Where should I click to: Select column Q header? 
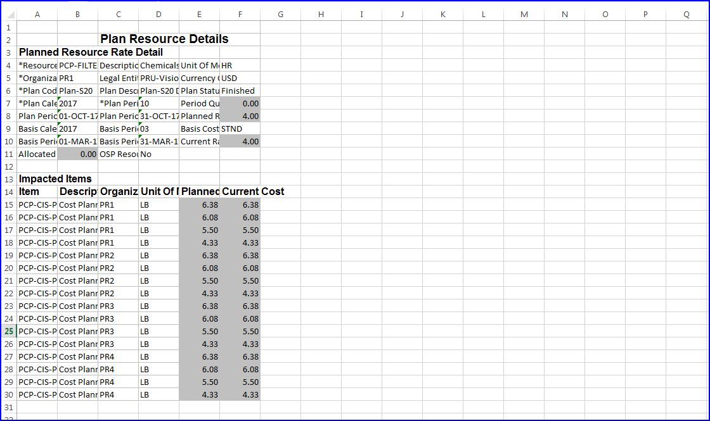(687, 15)
